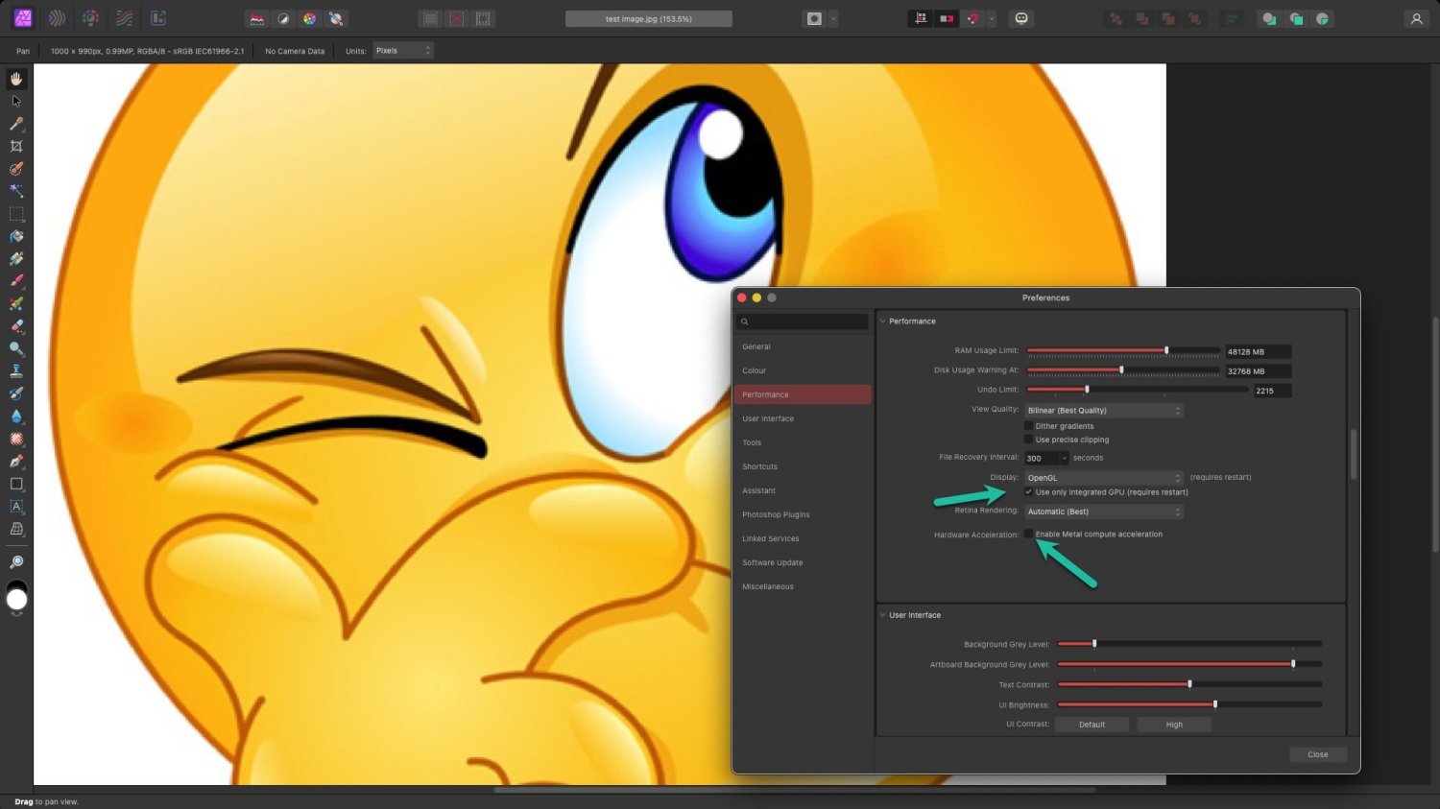Enable Use precise clipping

coord(1028,440)
